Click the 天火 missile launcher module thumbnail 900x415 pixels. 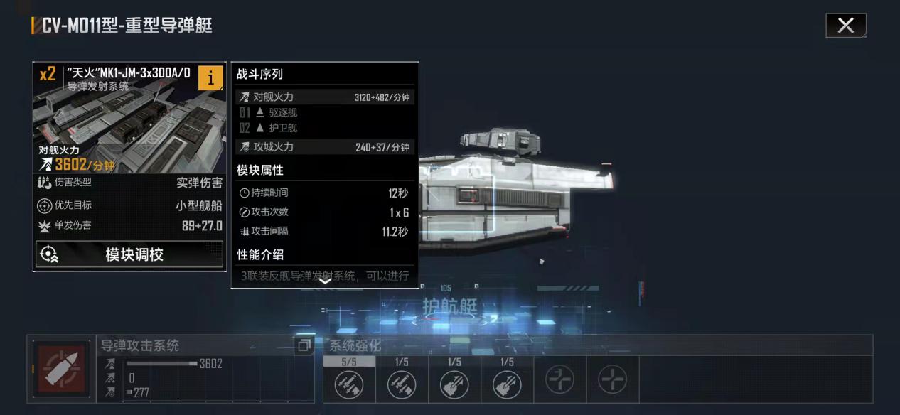pyautogui.click(x=129, y=118)
